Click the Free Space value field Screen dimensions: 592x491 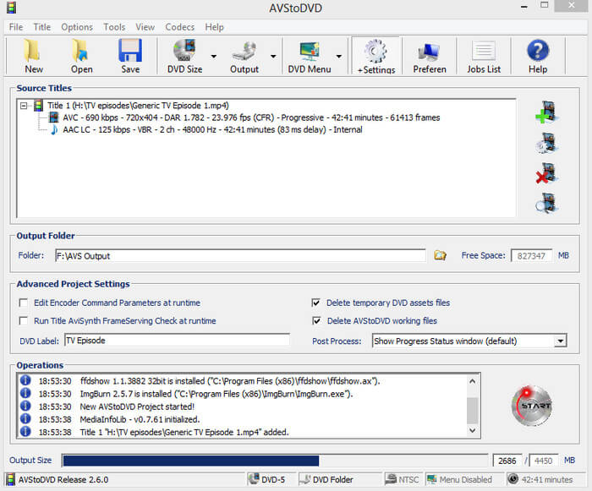pyautogui.click(x=531, y=256)
